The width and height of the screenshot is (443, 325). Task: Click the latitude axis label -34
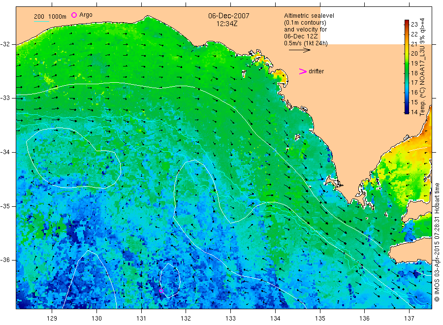pos(5,152)
